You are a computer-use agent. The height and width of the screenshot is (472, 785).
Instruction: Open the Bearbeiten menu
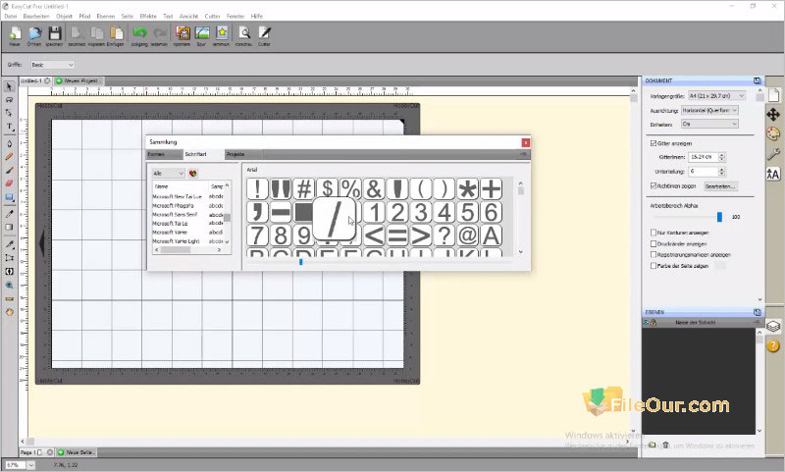pos(36,16)
